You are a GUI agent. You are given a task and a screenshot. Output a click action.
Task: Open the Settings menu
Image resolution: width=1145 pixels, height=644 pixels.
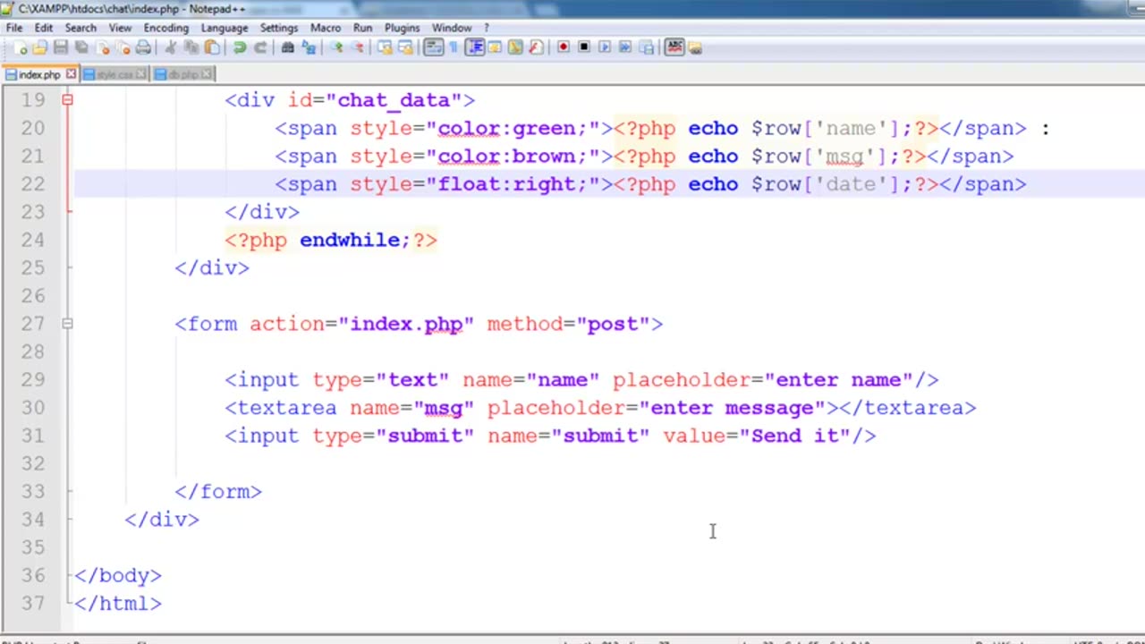coord(279,28)
